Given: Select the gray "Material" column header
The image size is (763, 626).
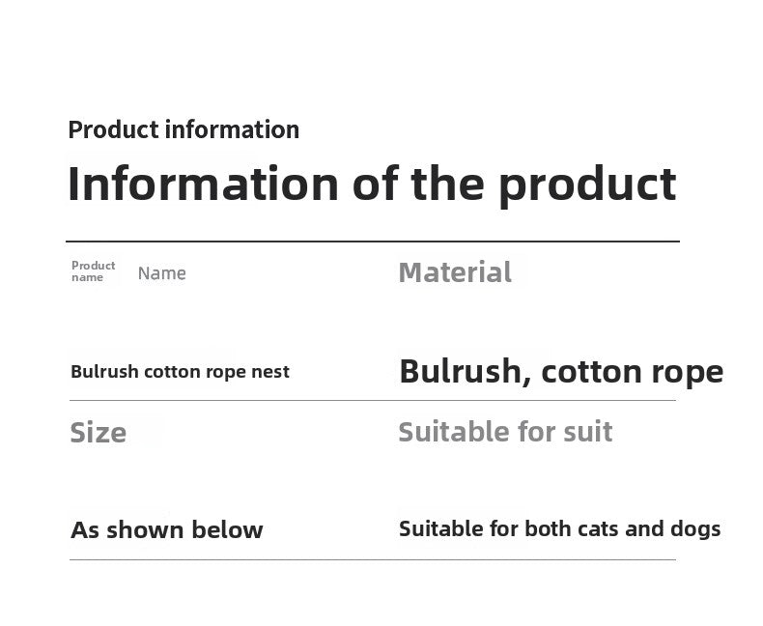Looking at the screenshot, I should coord(455,272).
